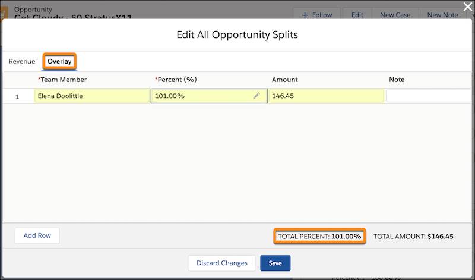
Task: Click the empty Note field in row 1
Action: tap(429, 96)
